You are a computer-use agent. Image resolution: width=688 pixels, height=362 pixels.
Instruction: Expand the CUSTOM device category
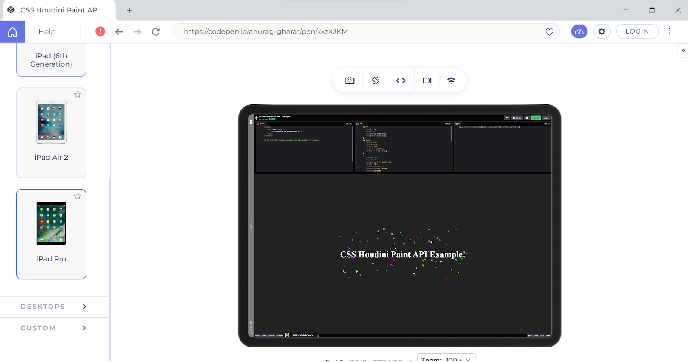point(54,328)
